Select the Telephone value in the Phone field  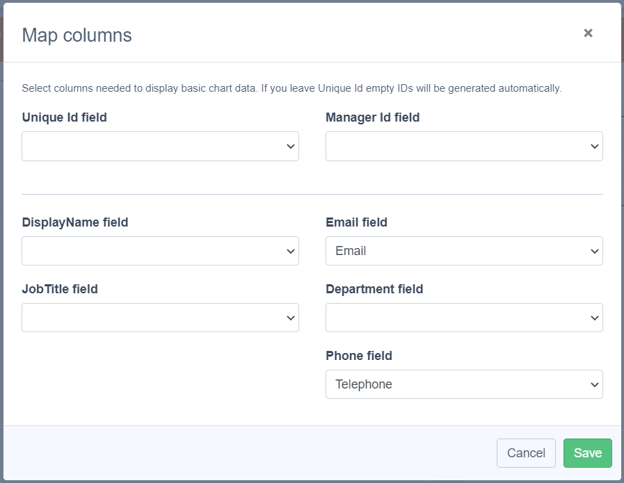point(364,384)
